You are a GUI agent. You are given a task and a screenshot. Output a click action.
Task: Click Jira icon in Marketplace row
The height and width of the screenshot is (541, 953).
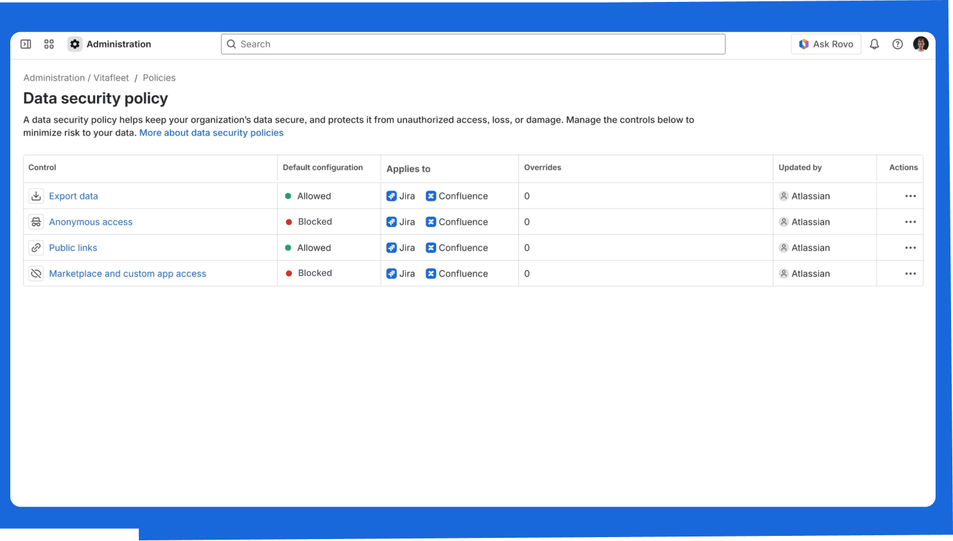pos(392,273)
